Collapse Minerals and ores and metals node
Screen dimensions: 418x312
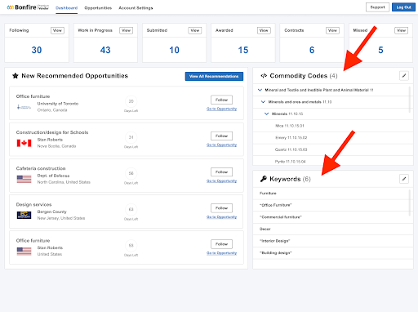pos(263,102)
